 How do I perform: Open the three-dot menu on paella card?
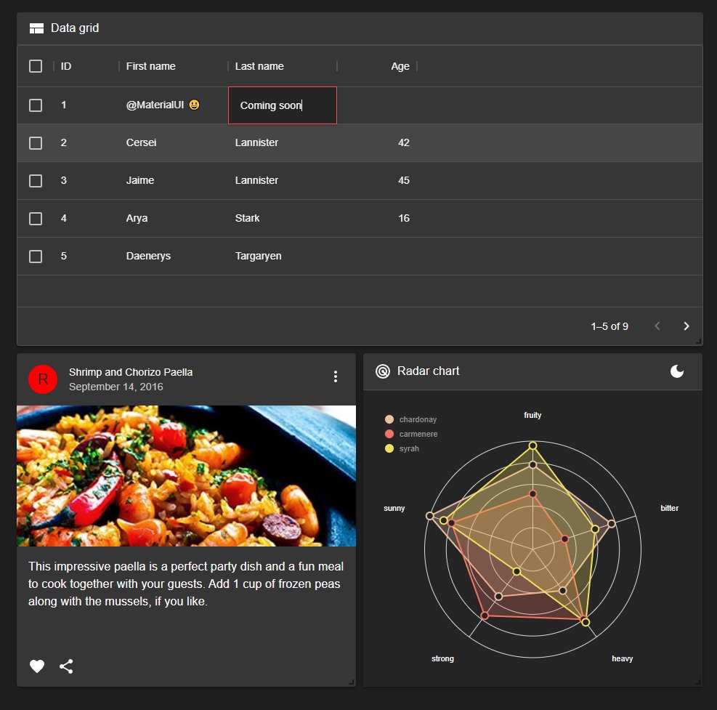336,376
